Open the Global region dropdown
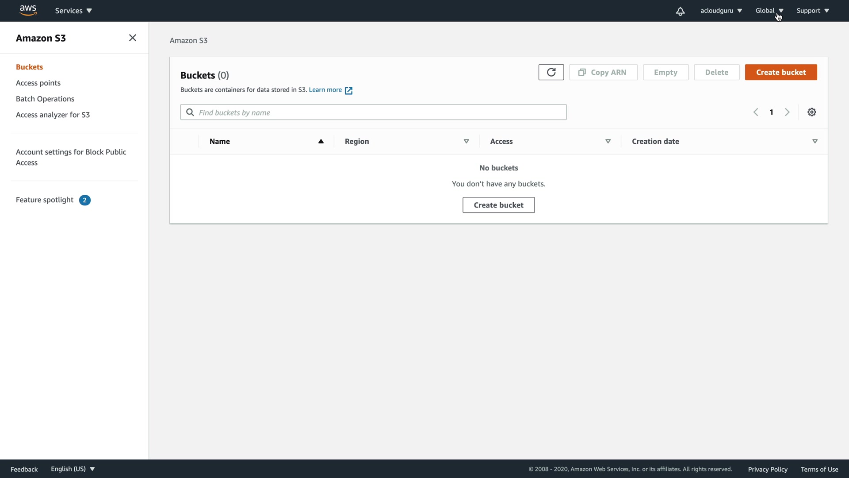The image size is (849, 478). 769,11
